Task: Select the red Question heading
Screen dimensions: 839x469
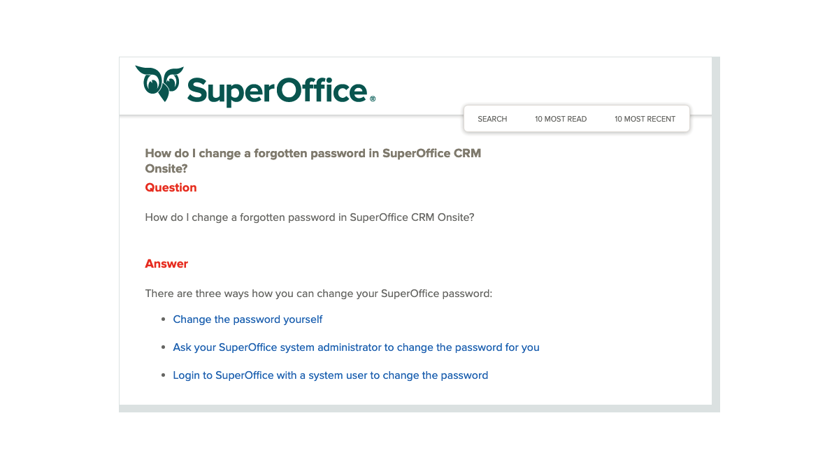Action: tap(171, 187)
